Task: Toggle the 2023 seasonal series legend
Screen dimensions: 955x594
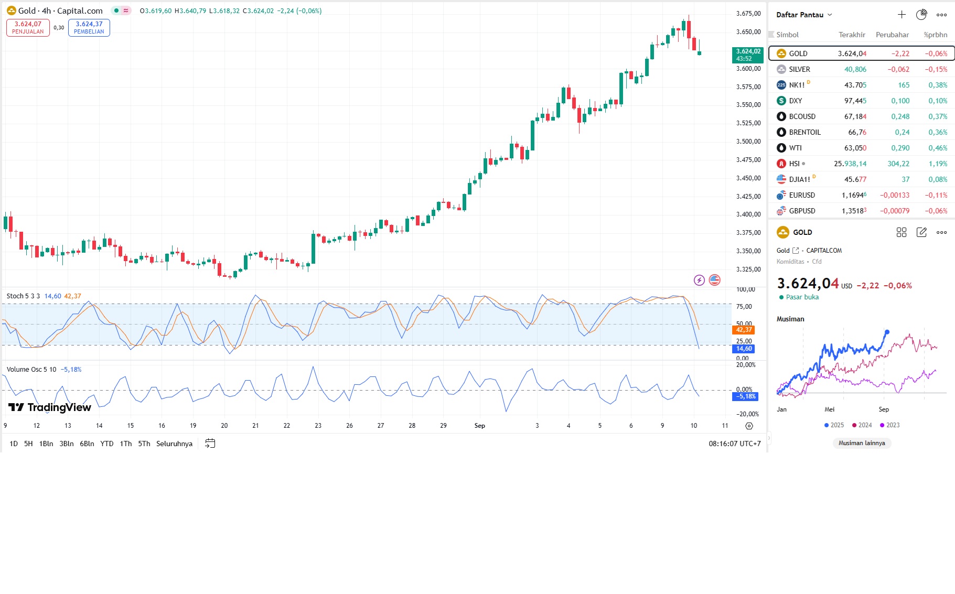Action: coord(889,425)
